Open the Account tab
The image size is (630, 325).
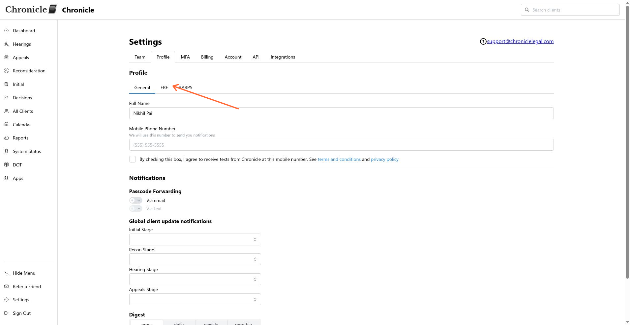(x=233, y=57)
